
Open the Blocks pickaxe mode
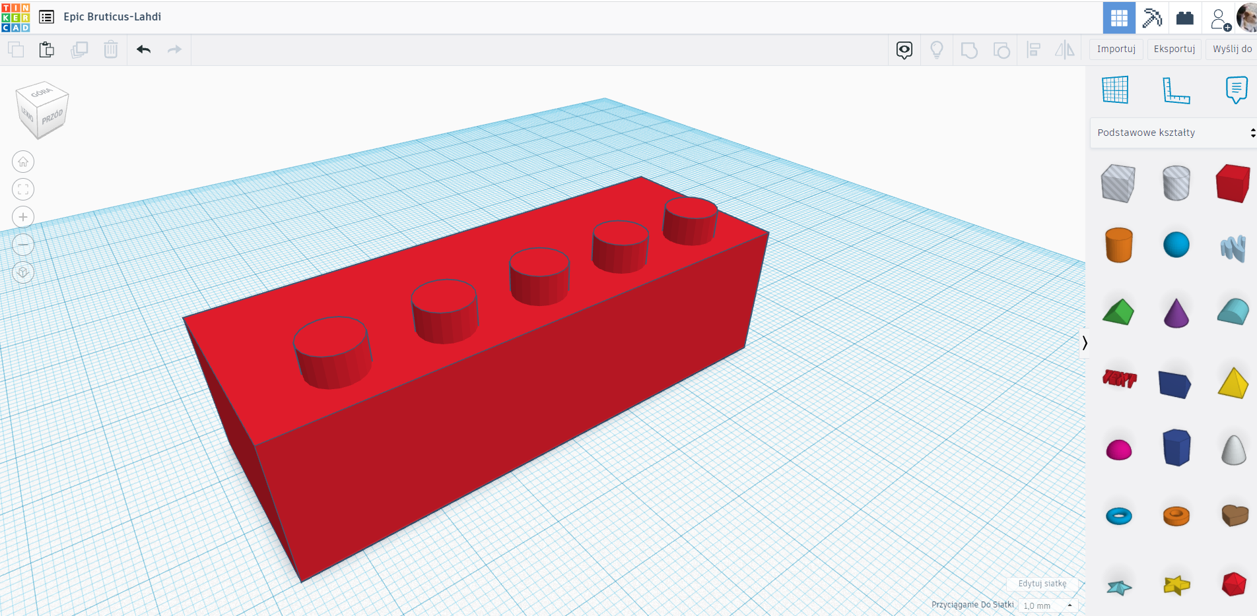coord(1152,18)
